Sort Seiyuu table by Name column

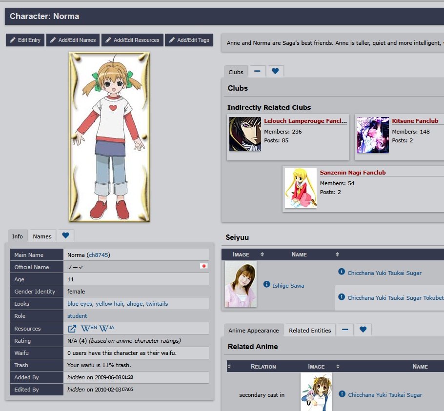pyautogui.click(x=303, y=254)
